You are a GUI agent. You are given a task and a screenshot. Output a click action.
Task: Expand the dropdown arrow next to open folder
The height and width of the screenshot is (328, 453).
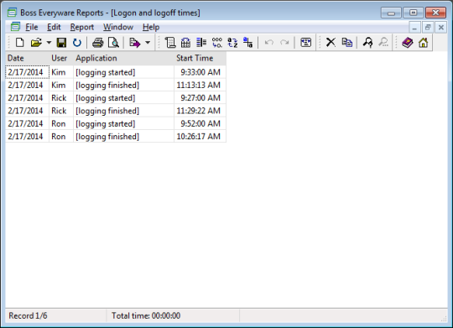(49, 43)
